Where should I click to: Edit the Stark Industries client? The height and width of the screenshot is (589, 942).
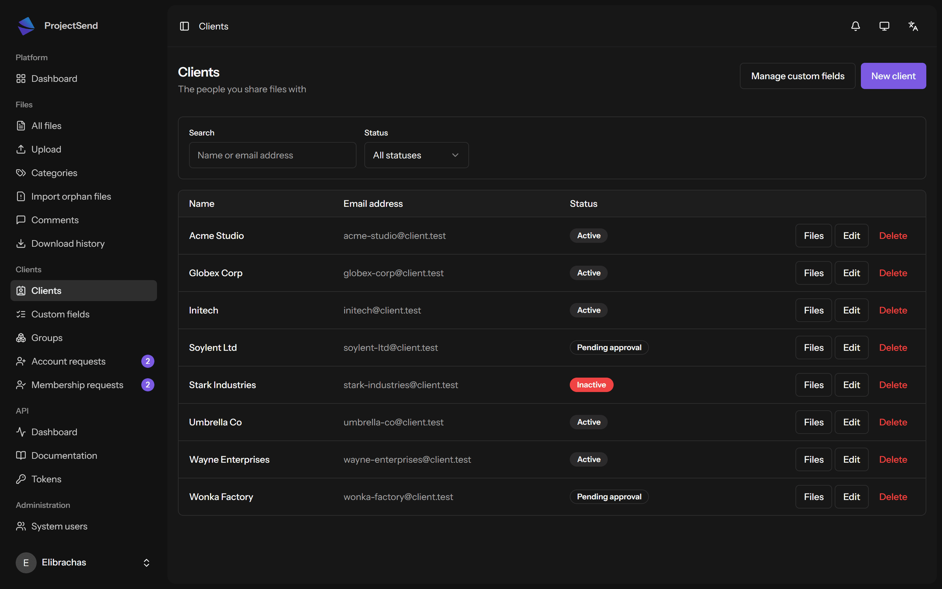click(851, 385)
